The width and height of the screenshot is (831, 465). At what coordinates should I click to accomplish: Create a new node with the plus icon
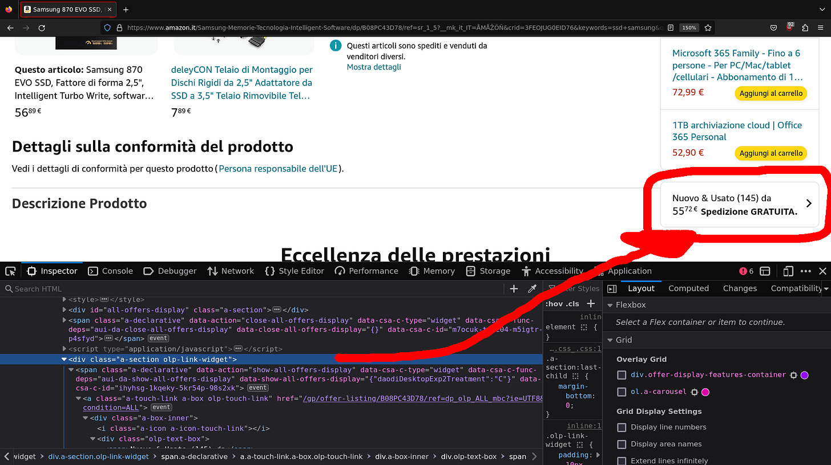pos(513,288)
